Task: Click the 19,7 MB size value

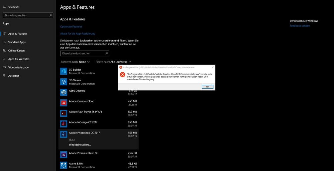Action: coord(132,112)
